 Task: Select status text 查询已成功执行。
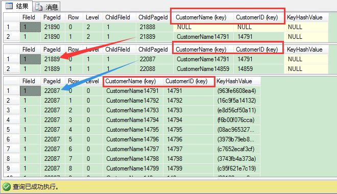tap(36, 187)
